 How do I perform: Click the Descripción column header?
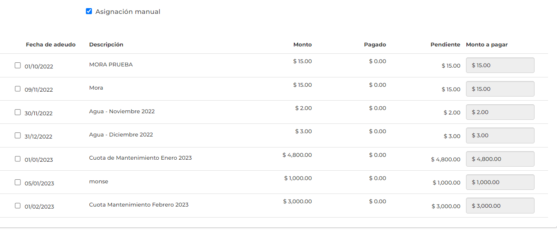pos(106,45)
